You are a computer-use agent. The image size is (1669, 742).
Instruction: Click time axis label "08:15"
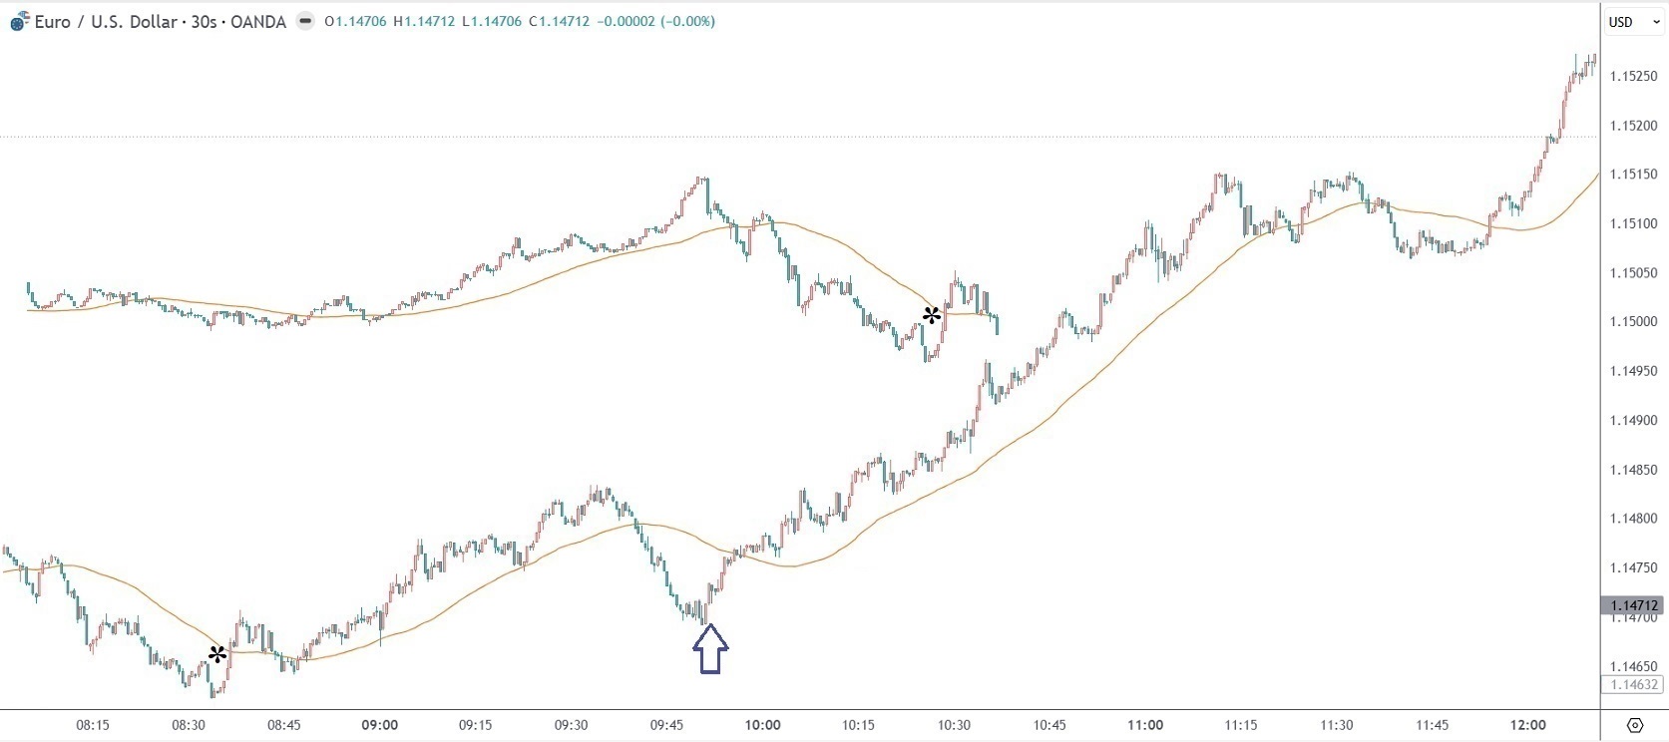[93, 725]
